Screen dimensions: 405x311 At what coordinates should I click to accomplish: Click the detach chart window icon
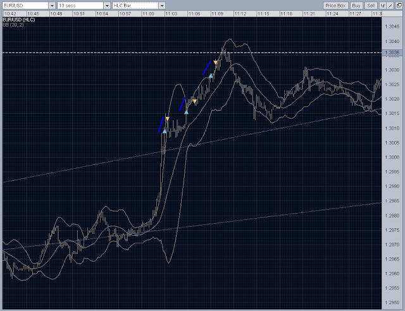tap(399, 6)
